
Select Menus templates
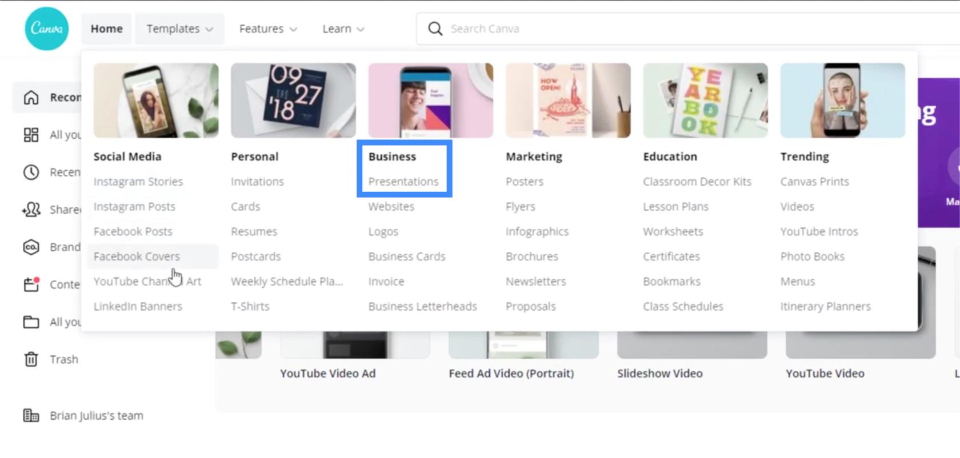(x=797, y=282)
